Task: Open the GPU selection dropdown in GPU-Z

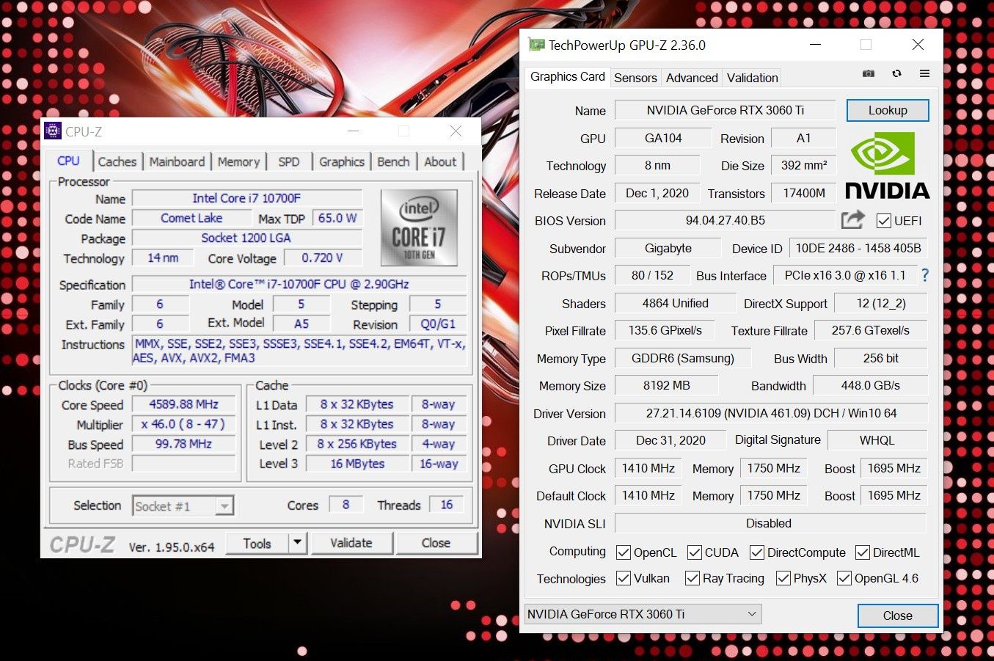Action: 643,614
